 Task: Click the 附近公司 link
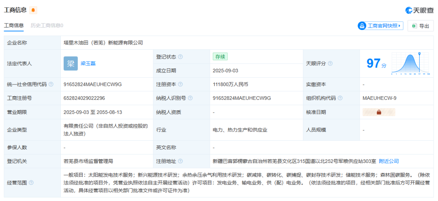(x=389, y=161)
